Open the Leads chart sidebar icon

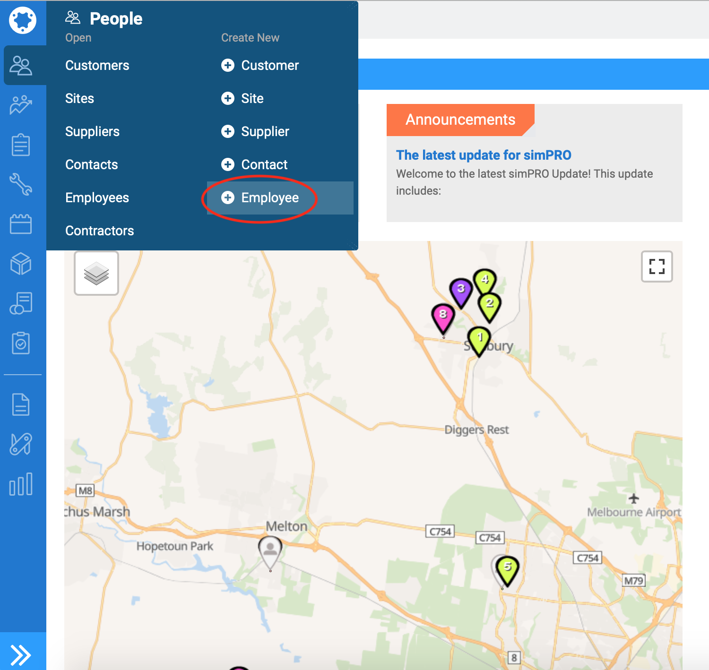pyautogui.click(x=21, y=105)
